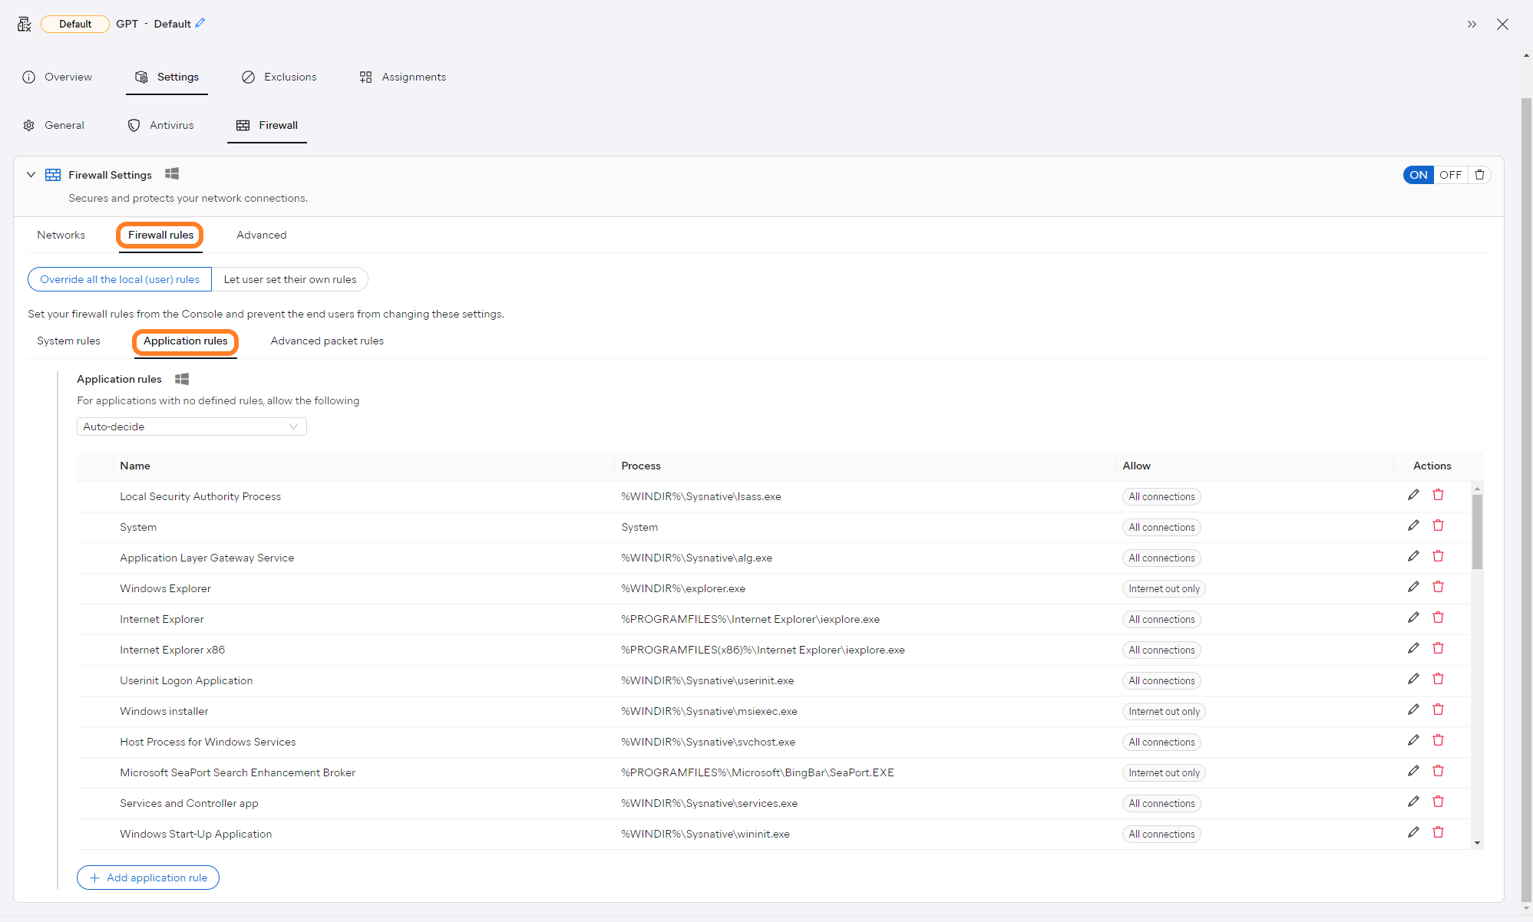The image size is (1533, 922).
Task: Edit the Local Security Authority Process rule
Action: click(1413, 495)
